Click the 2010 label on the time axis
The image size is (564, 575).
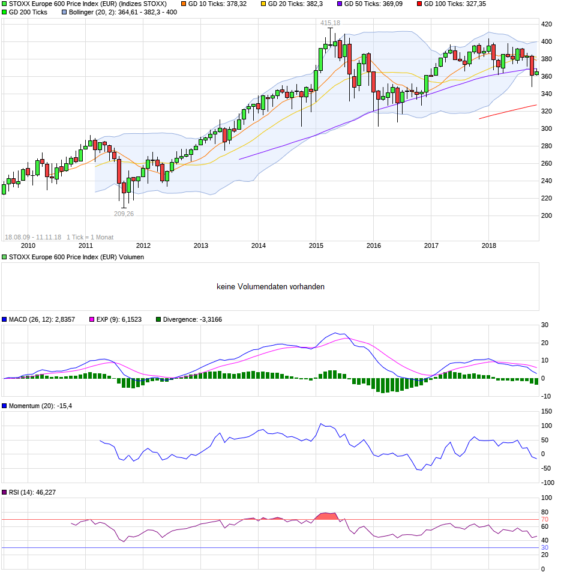pyautogui.click(x=28, y=245)
